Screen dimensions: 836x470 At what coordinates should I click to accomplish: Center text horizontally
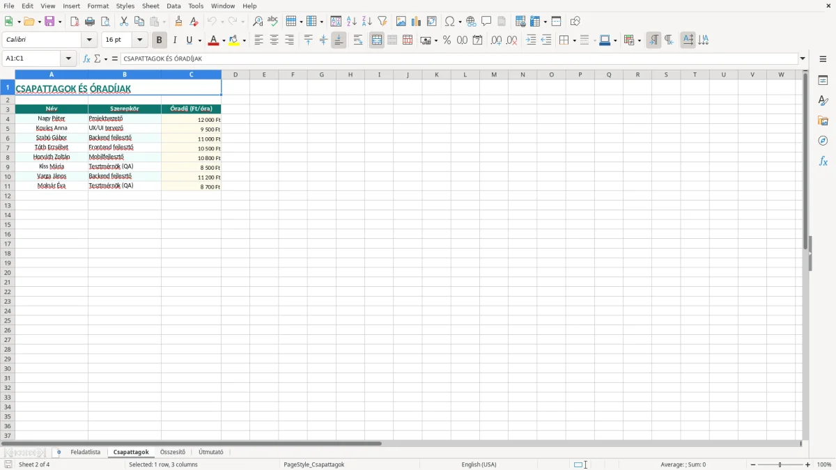(274, 40)
